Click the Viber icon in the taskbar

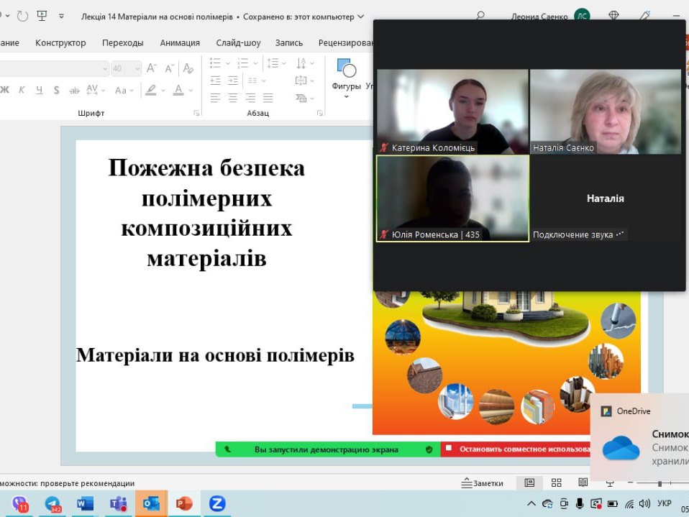20,504
